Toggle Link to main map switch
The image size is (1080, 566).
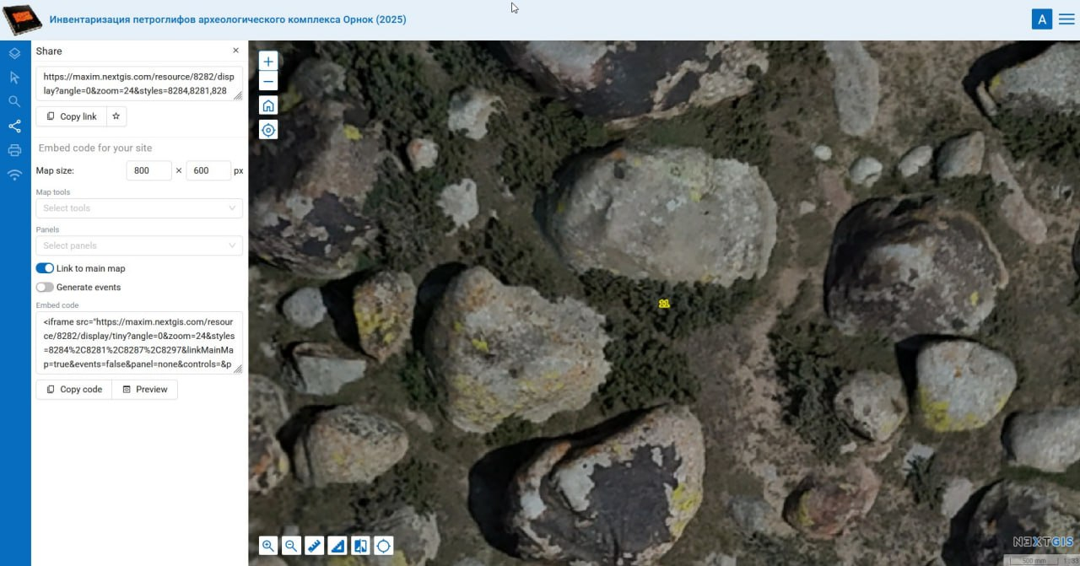coord(45,268)
